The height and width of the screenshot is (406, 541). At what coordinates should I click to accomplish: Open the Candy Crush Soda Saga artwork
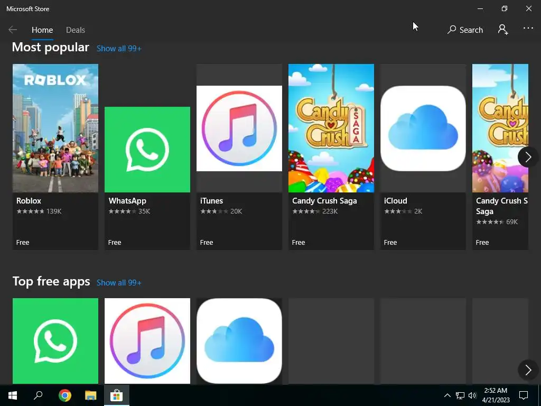pyautogui.click(x=500, y=128)
